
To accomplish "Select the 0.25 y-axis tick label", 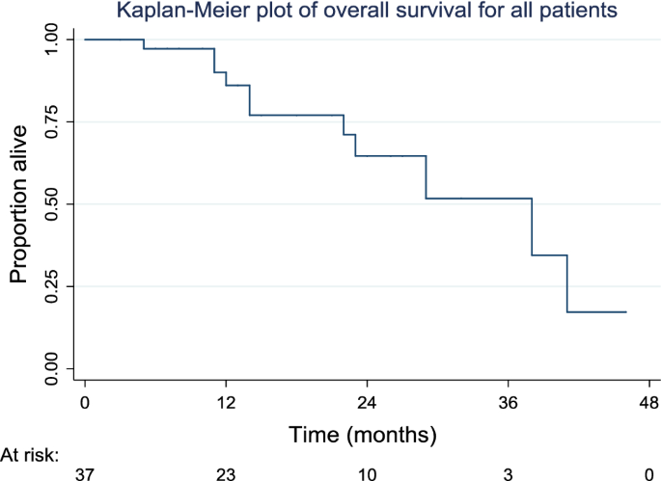I will pyautogui.click(x=57, y=286).
